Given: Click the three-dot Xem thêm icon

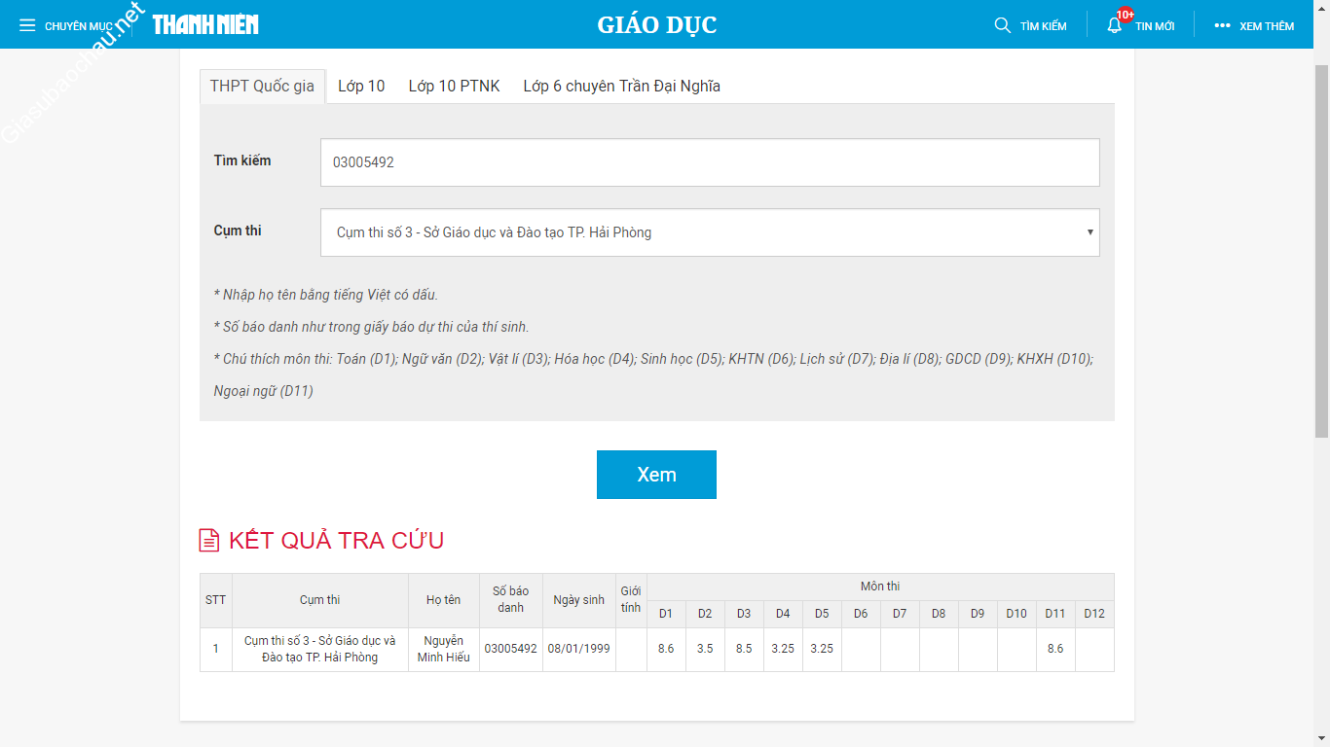Looking at the screenshot, I should coord(1222,26).
